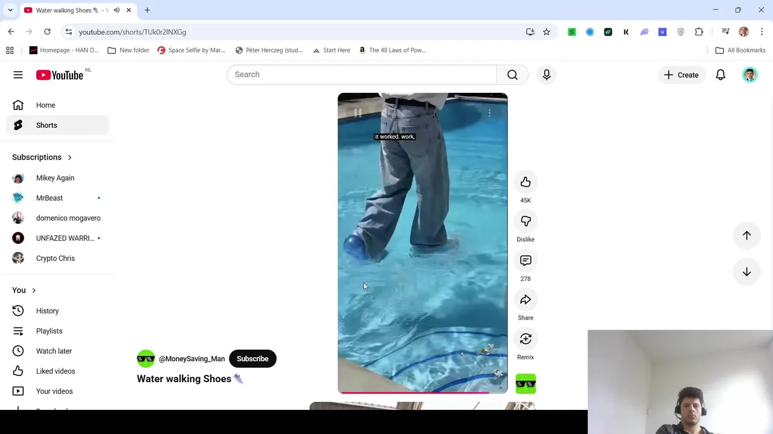Go to Home in the sidebar

[57, 105]
